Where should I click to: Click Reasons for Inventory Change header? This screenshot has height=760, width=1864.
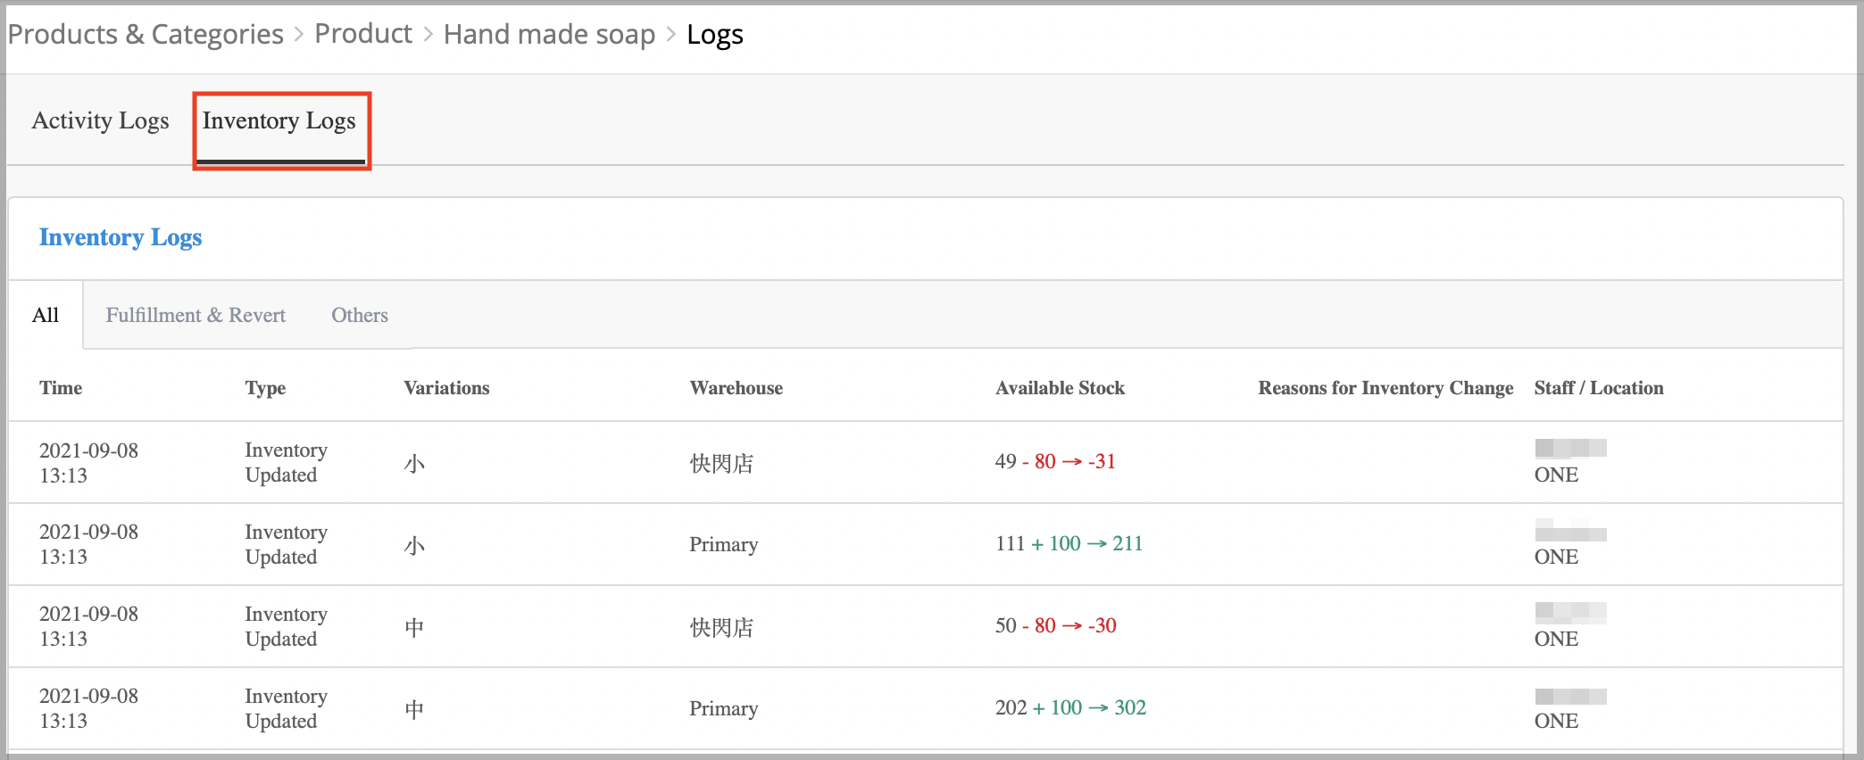[1386, 388]
